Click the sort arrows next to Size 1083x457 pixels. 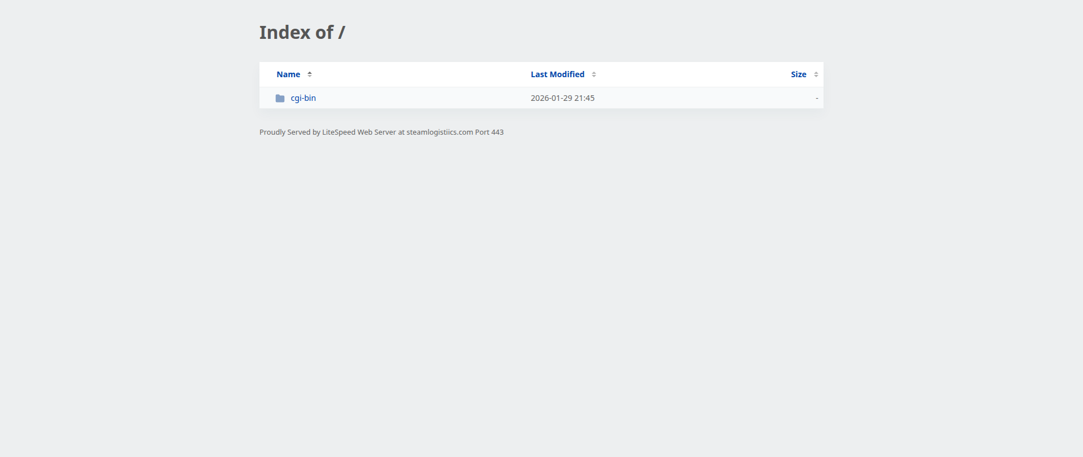coord(816,74)
